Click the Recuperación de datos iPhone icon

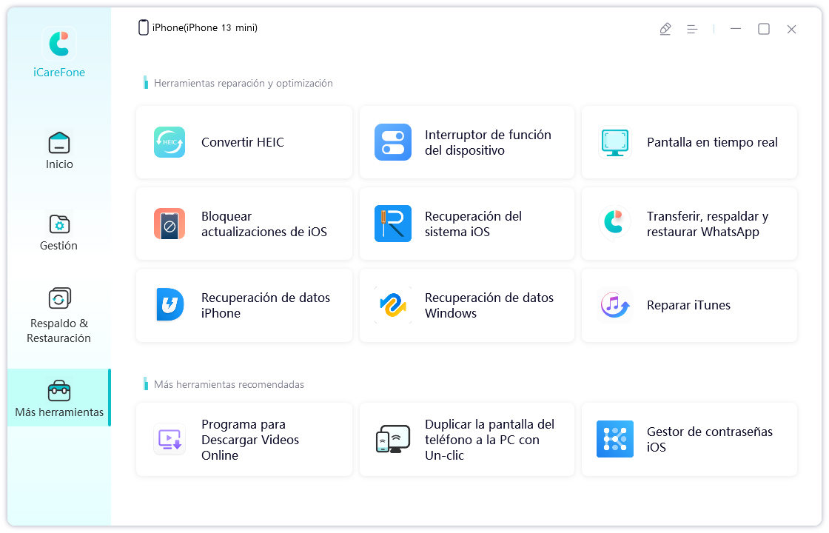(x=170, y=305)
